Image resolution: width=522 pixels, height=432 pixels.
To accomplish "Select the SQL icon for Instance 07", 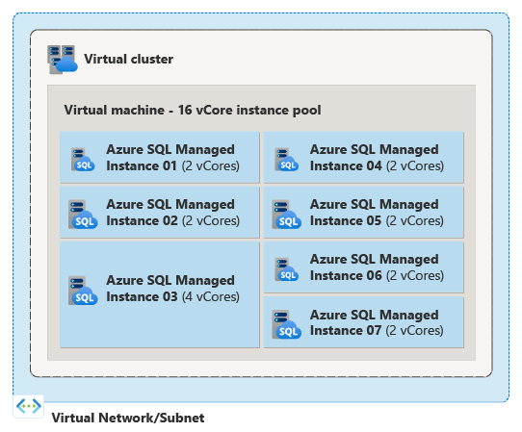I will click(x=287, y=324).
